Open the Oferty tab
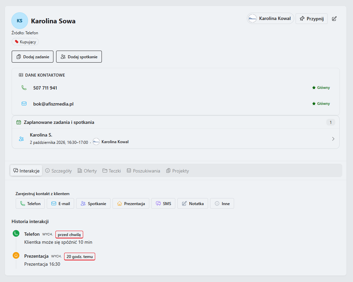This screenshot has width=353, height=282. [87, 171]
